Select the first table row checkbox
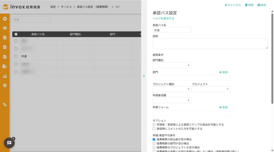This screenshot has height=152, width=274. [x=16, y=41]
